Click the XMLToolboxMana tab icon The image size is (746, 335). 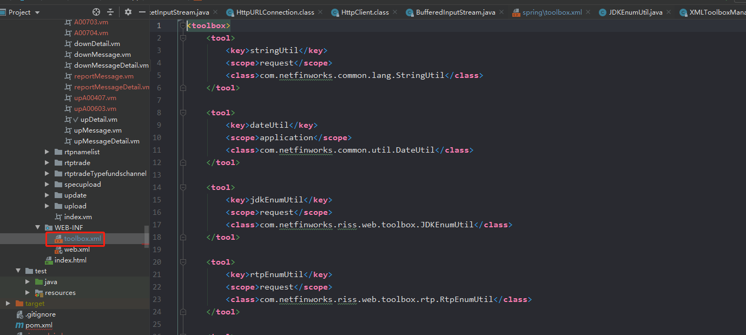tap(683, 12)
